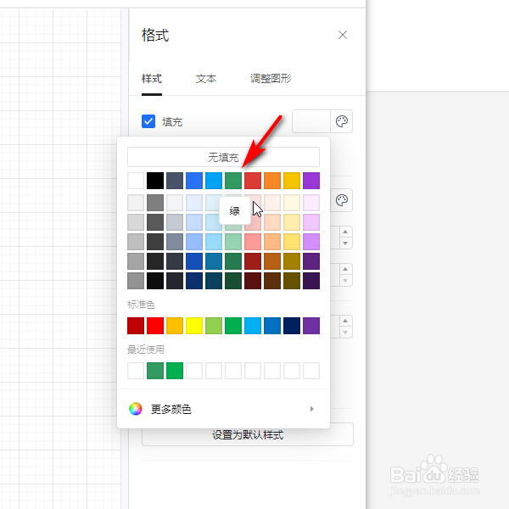Click the second palette icon behind the popup
Image resolution: width=509 pixels, height=509 pixels.
pos(342,200)
